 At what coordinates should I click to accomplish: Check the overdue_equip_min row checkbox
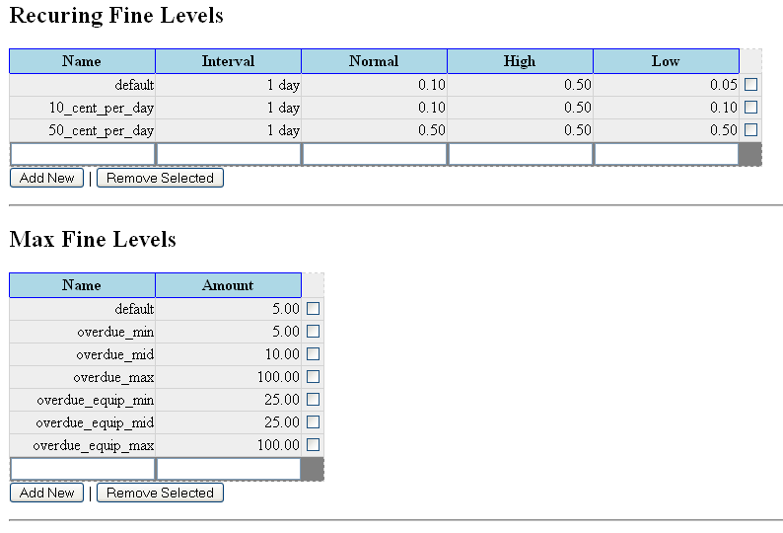(x=314, y=400)
